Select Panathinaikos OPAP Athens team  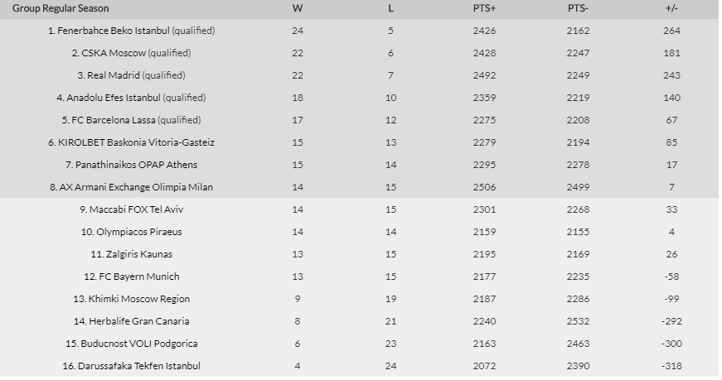(136, 165)
